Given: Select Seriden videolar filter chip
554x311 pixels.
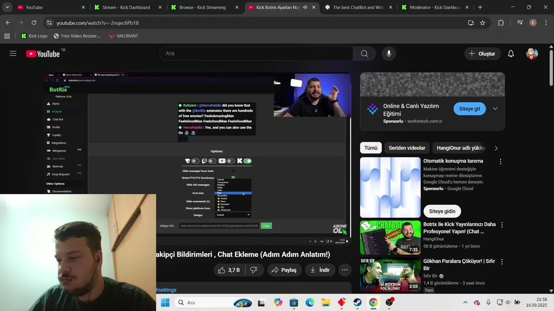Looking at the screenshot, I should (x=407, y=148).
